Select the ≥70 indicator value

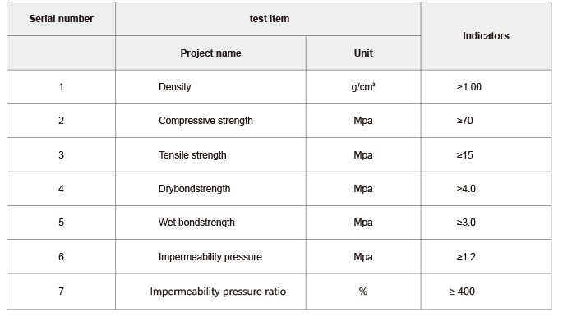click(464, 121)
